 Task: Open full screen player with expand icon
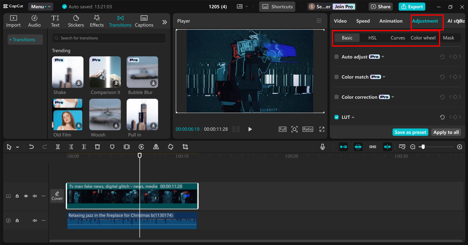(x=322, y=129)
